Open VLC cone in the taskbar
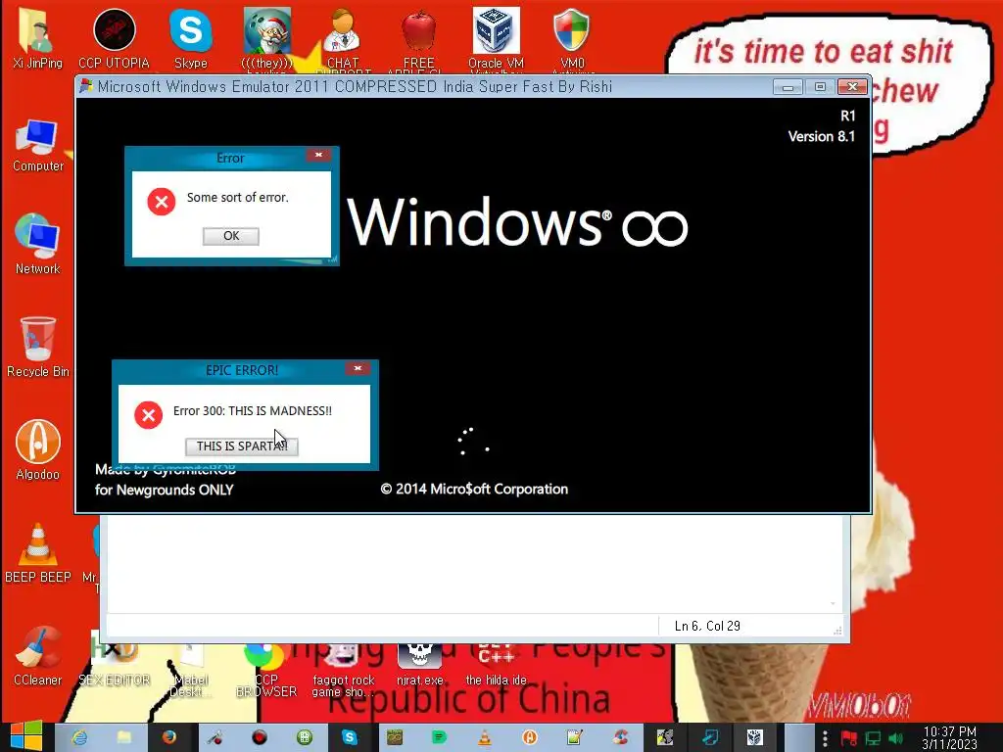Screen dimensions: 1003x752 tap(484, 737)
